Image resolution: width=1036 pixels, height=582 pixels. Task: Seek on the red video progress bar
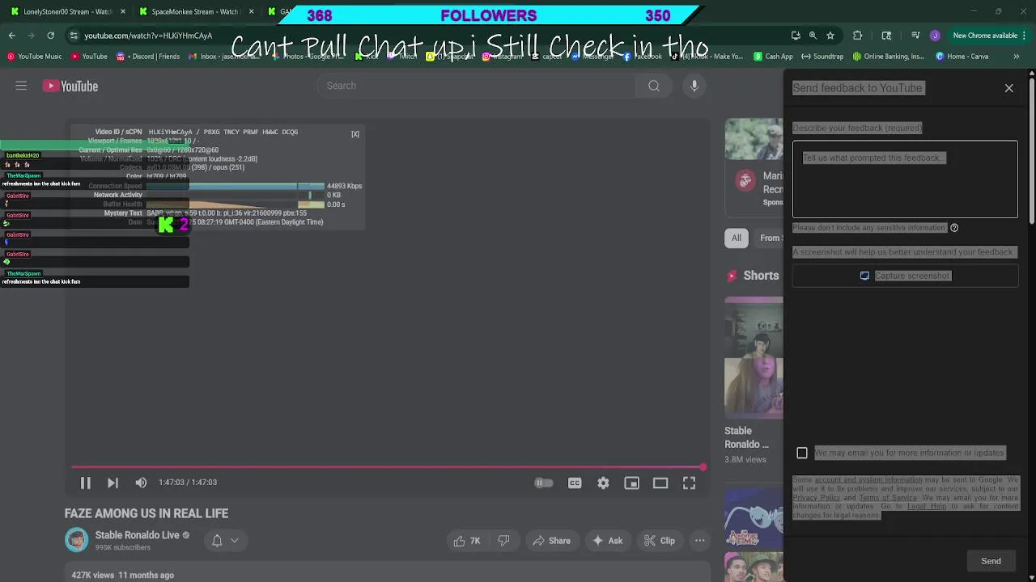coord(388,467)
